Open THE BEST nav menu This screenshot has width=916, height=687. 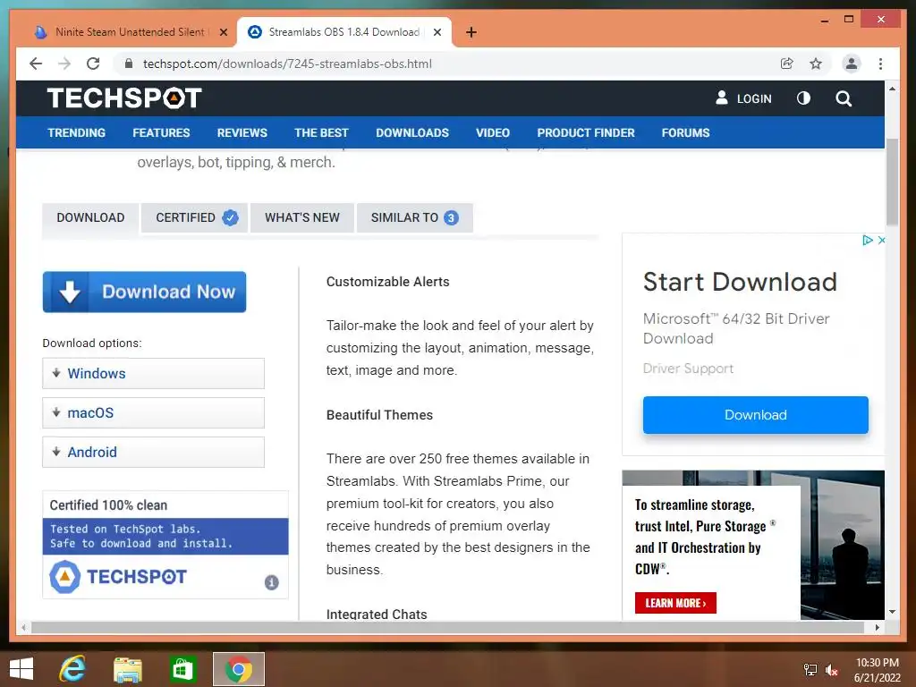[x=321, y=132]
